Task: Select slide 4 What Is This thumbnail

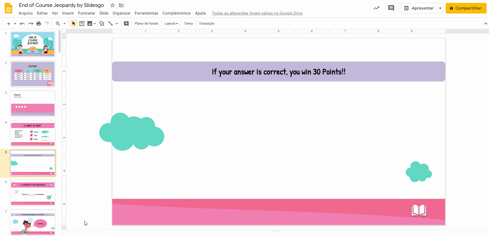Action: pyautogui.click(x=33, y=133)
